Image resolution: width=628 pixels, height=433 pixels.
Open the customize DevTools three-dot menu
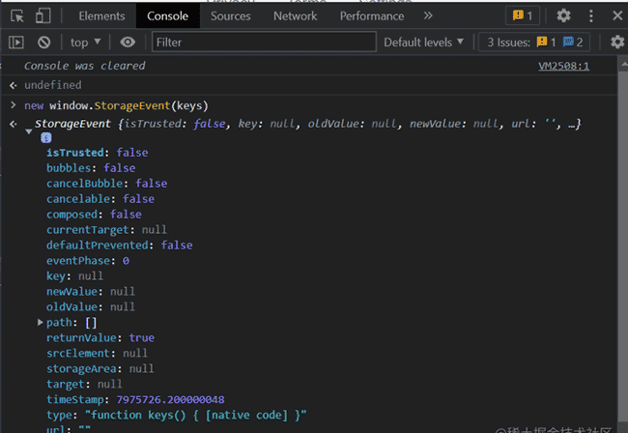(x=590, y=15)
